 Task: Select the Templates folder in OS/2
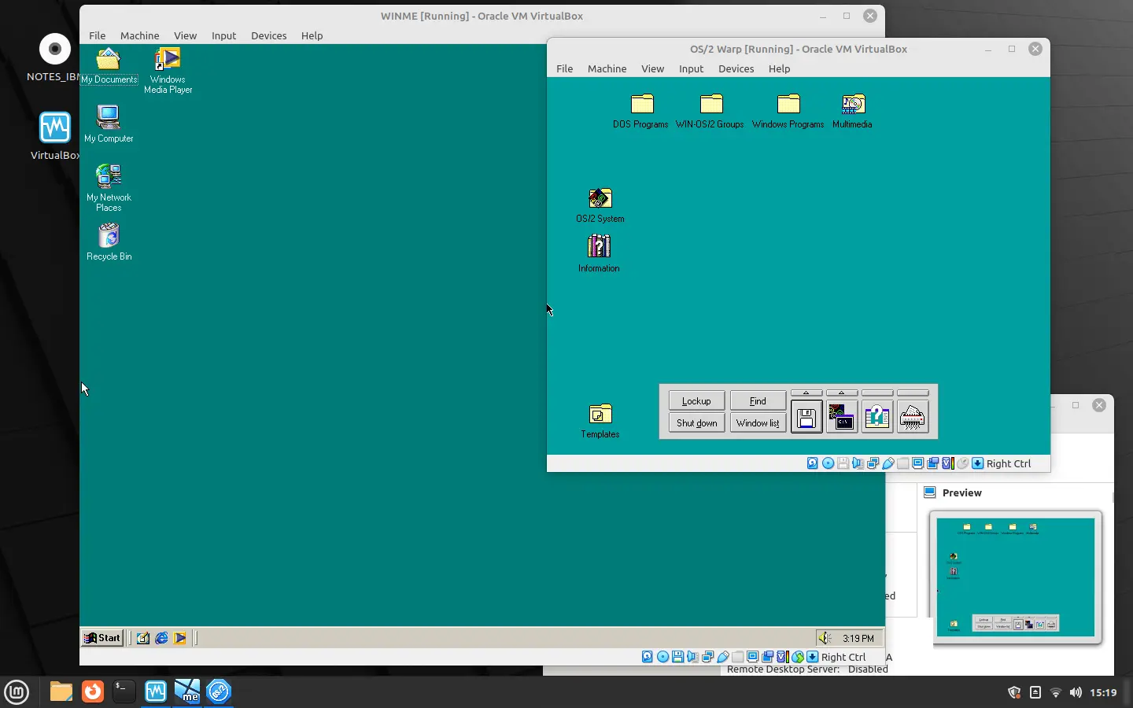tap(600, 422)
